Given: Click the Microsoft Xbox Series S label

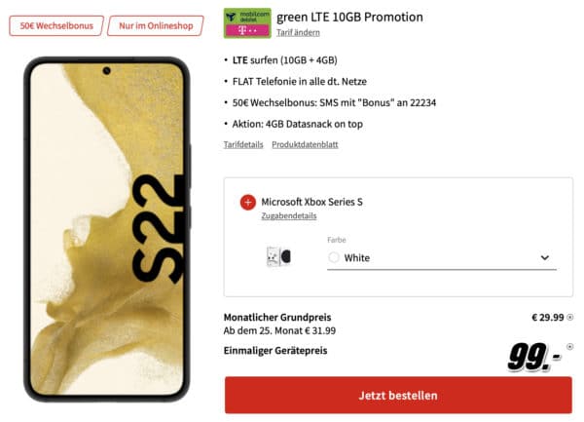Looking at the screenshot, I should 311,202.
